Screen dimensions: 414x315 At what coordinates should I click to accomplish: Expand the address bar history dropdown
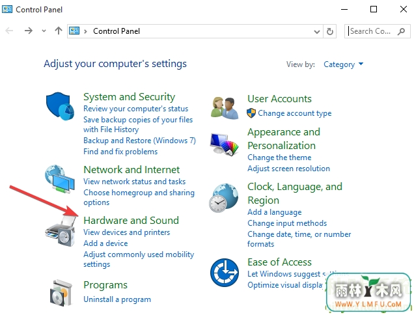(317, 32)
